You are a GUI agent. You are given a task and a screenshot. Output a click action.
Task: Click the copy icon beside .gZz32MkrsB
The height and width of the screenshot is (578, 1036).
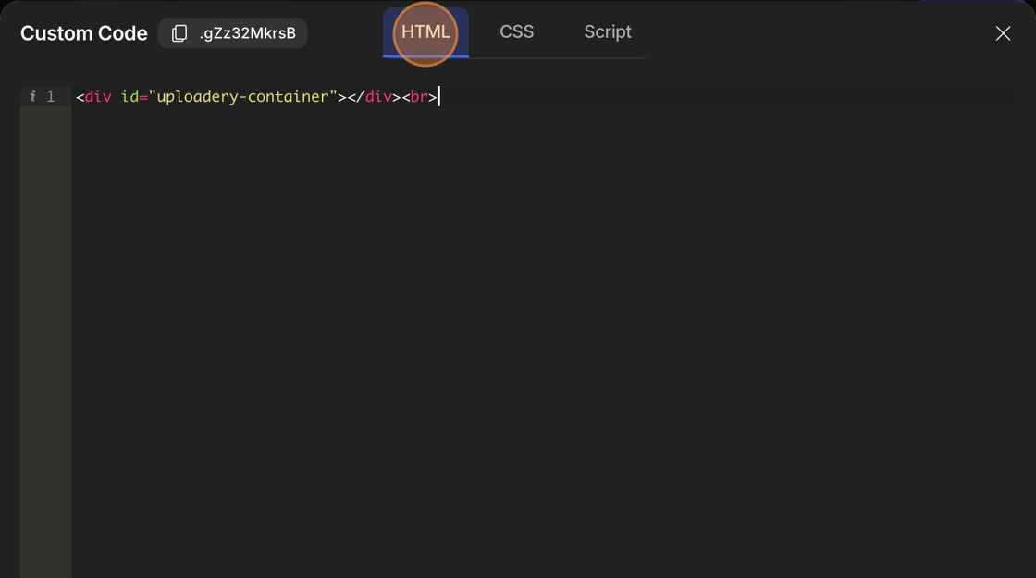pos(179,33)
